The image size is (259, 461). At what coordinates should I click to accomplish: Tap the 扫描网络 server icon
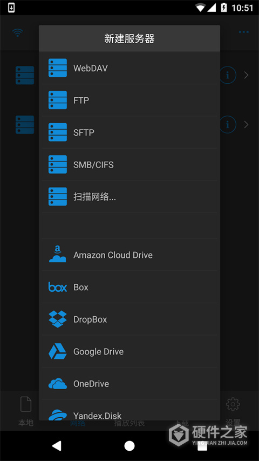pyautogui.click(x=58, y=197)
